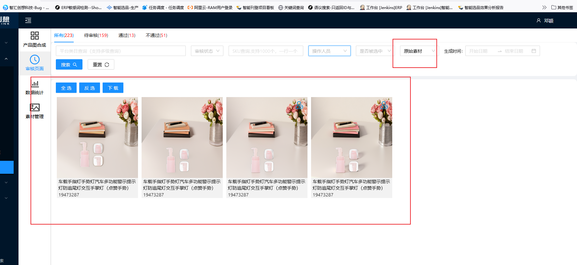Image resolution: width=577 pixels, height=265 pixels.
Task: Open the 其他书签 bookmarks folder
Action: coord(562,7)
